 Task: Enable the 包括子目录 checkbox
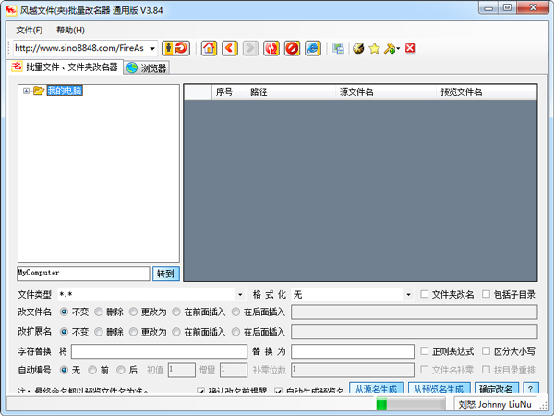(487, 294)
